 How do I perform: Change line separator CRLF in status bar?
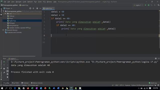click(x=117, y=85)
